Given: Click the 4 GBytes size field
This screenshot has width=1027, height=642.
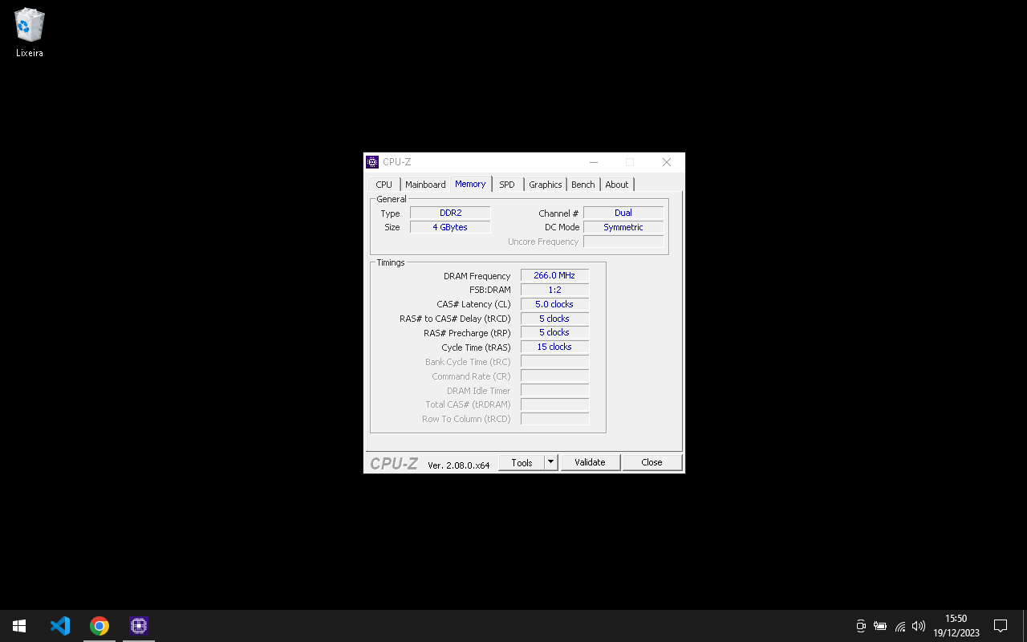Looking at the screenshot, I should coord(450,227).
